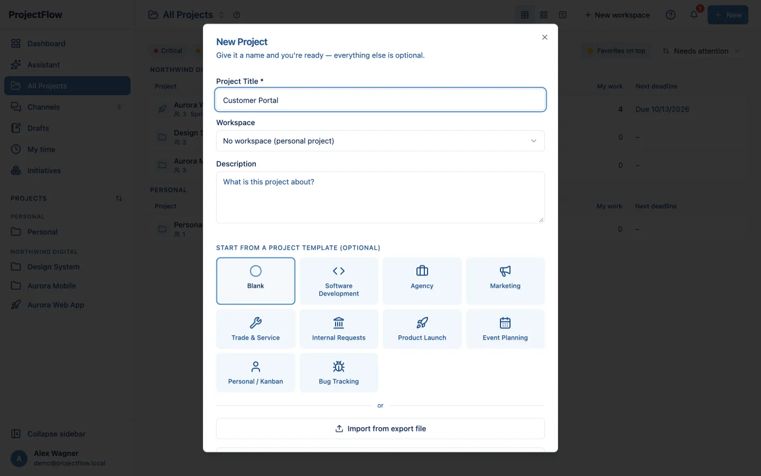761x476 pixels.
Task: Open Dashboard in the sidebar
Action: (x=67, y=43)
